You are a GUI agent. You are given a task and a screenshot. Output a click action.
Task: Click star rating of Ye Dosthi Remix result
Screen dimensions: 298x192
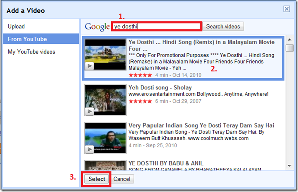coord(140,75)
